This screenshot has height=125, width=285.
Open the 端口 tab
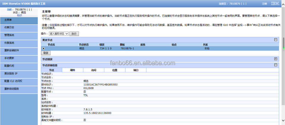pyautogui.click(x=136, y=70)
